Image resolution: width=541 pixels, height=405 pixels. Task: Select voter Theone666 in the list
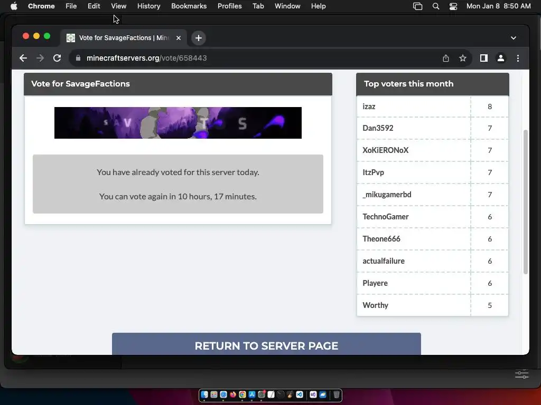coord(381,239)
